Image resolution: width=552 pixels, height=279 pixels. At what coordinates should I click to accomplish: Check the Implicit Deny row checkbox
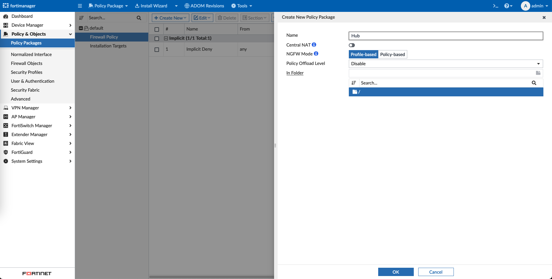pyautogui.click(x=157, y=50)
